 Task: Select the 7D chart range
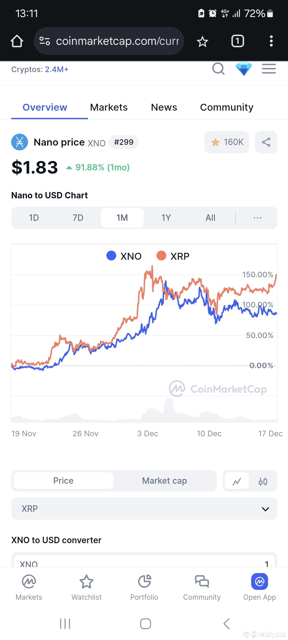[x=78, y=218]
